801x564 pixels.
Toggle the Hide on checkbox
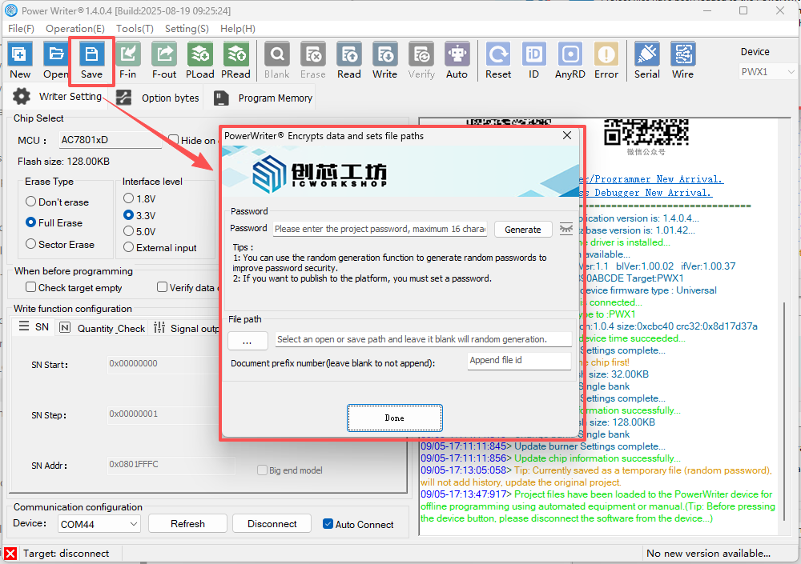tap(174, 140)
